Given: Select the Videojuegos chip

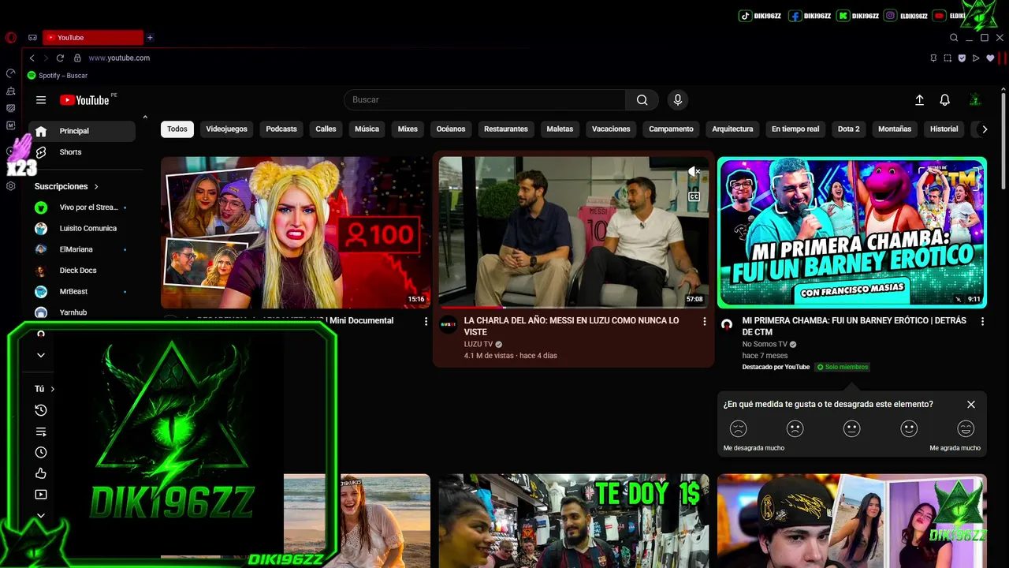Looking at the screenshot, I should pyautogui.click(x=226, y=129).
